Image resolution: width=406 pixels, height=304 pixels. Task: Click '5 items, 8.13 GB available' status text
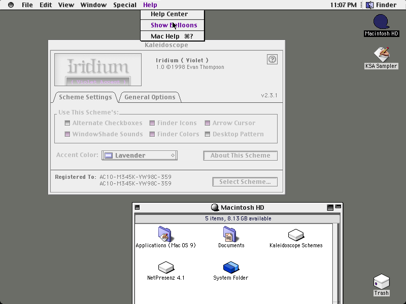coord(238,218)
